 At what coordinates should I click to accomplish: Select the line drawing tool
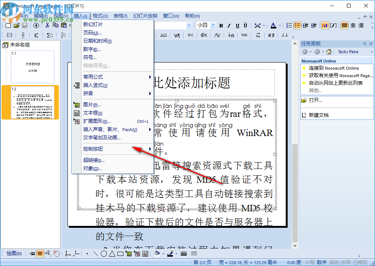(x=96, y=253)
